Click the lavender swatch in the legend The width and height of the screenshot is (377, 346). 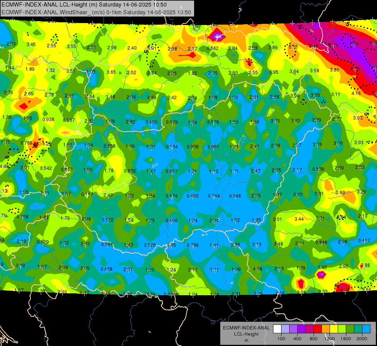coord(285,329)
